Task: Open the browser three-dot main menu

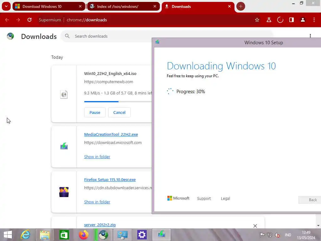Action: (314, 20)
